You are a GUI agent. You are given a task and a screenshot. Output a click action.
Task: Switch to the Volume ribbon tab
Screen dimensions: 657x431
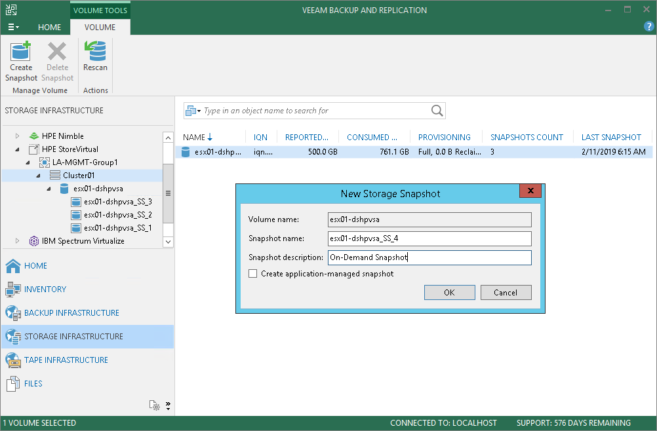[100, 28]
